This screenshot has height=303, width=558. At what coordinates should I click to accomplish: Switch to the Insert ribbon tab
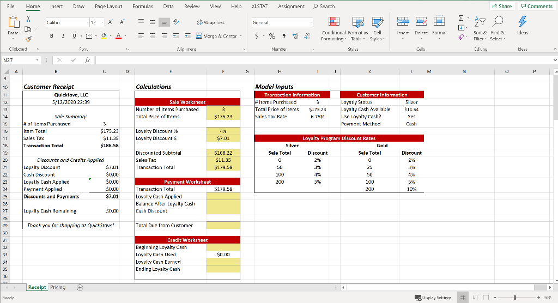pyautogui.click(x=56, y=7)
